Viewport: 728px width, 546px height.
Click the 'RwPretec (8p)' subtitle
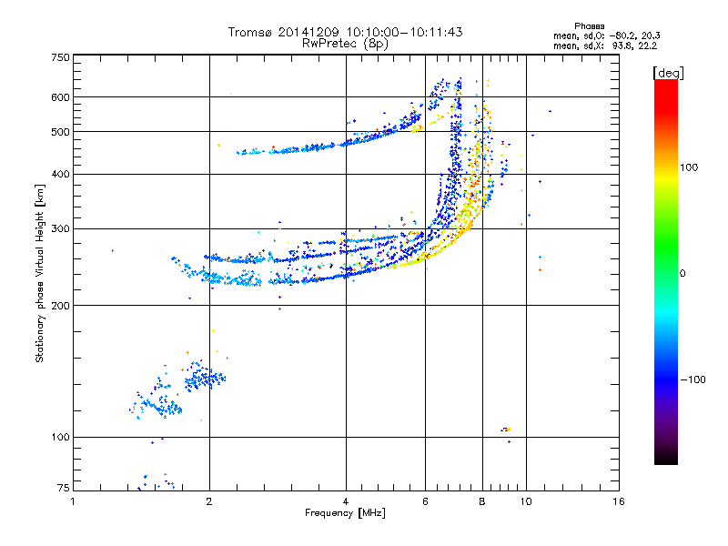point(345,44)
